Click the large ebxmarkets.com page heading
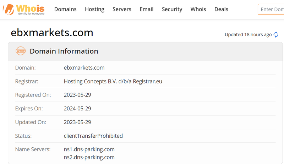This screenshot has height=164, width=284. point(52,33)
